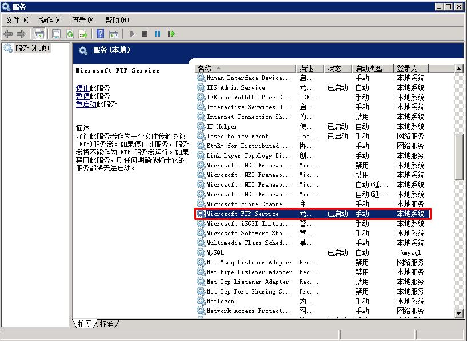Select the IP Helper service
467x341 pixels.
[x=312, y=126]
